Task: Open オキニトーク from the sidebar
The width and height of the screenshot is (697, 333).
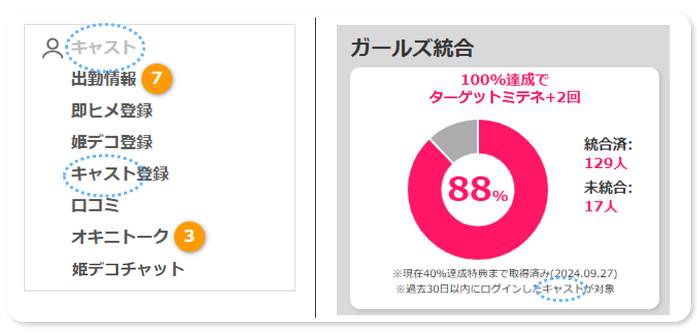Action: (120, 236)
